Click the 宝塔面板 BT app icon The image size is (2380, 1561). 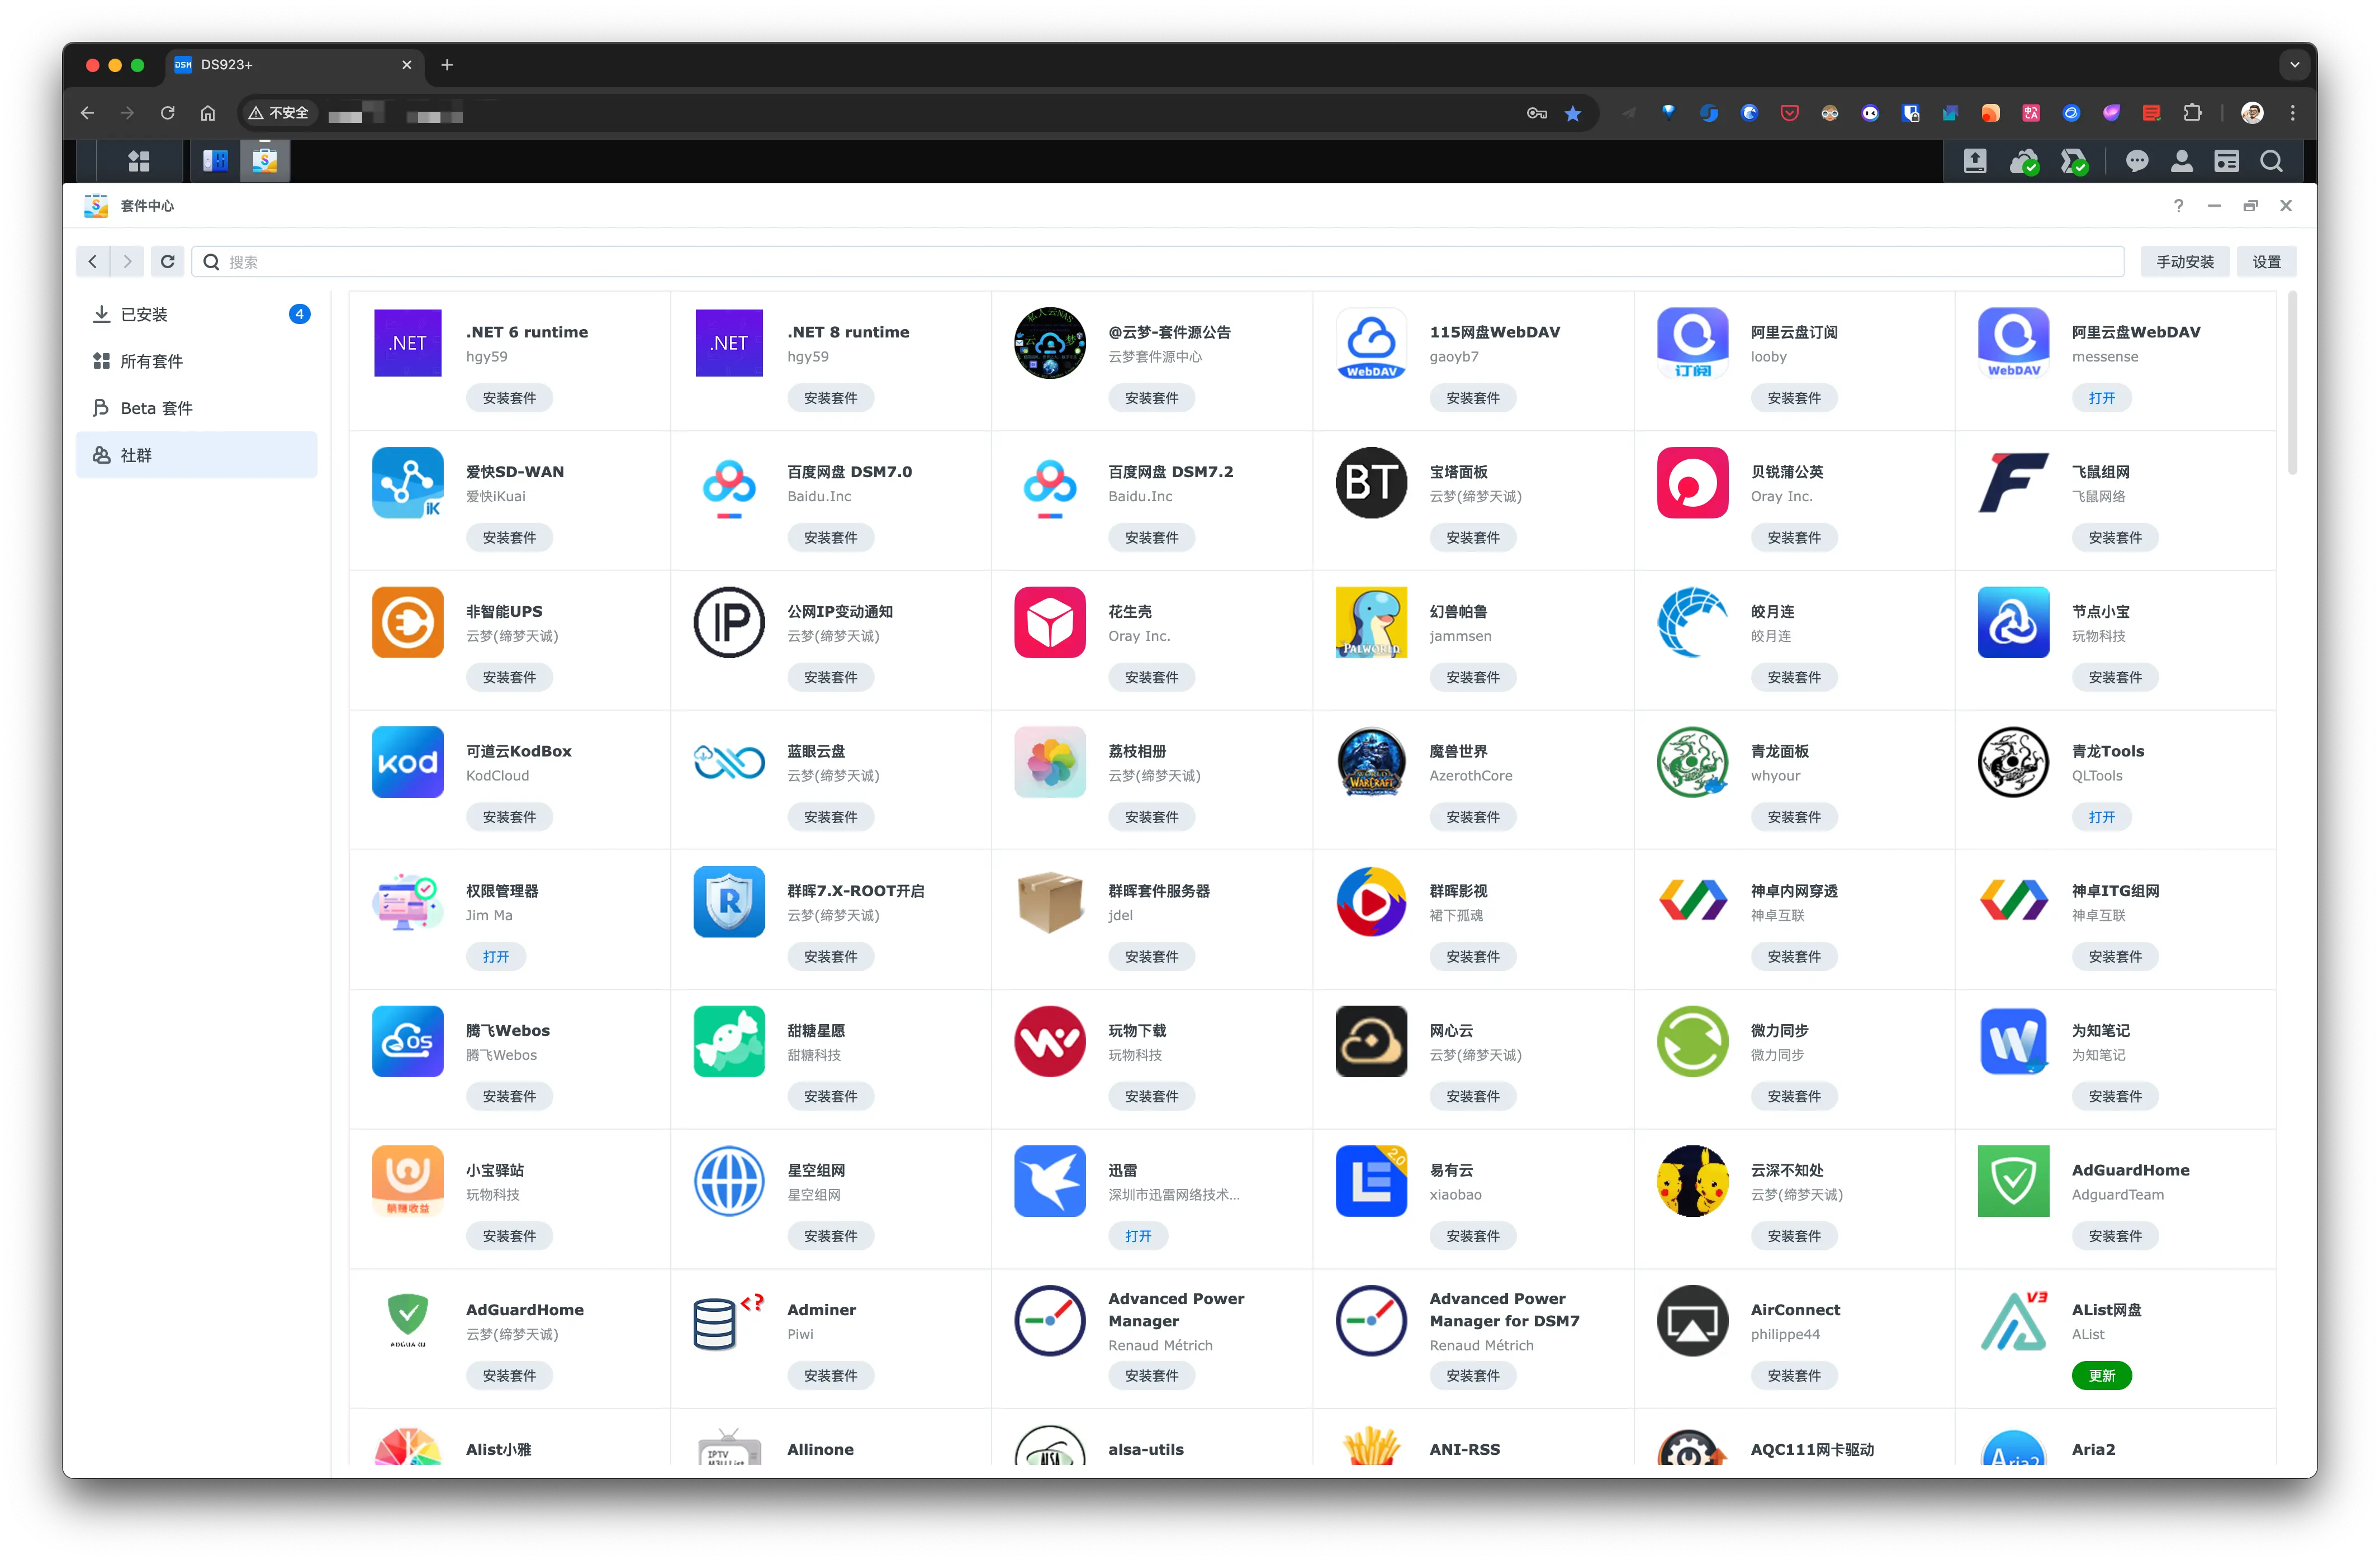click(x=1371, y=483)
